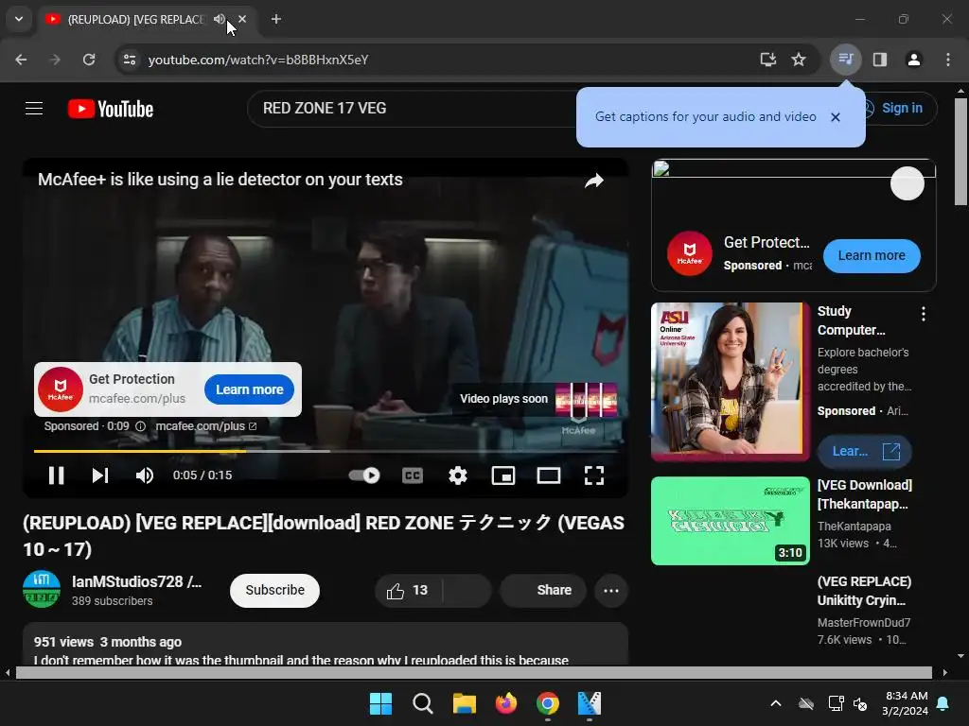The height and width of the screenshot is (726, 969).
Task: Click Sign in button
Action: 902,108
